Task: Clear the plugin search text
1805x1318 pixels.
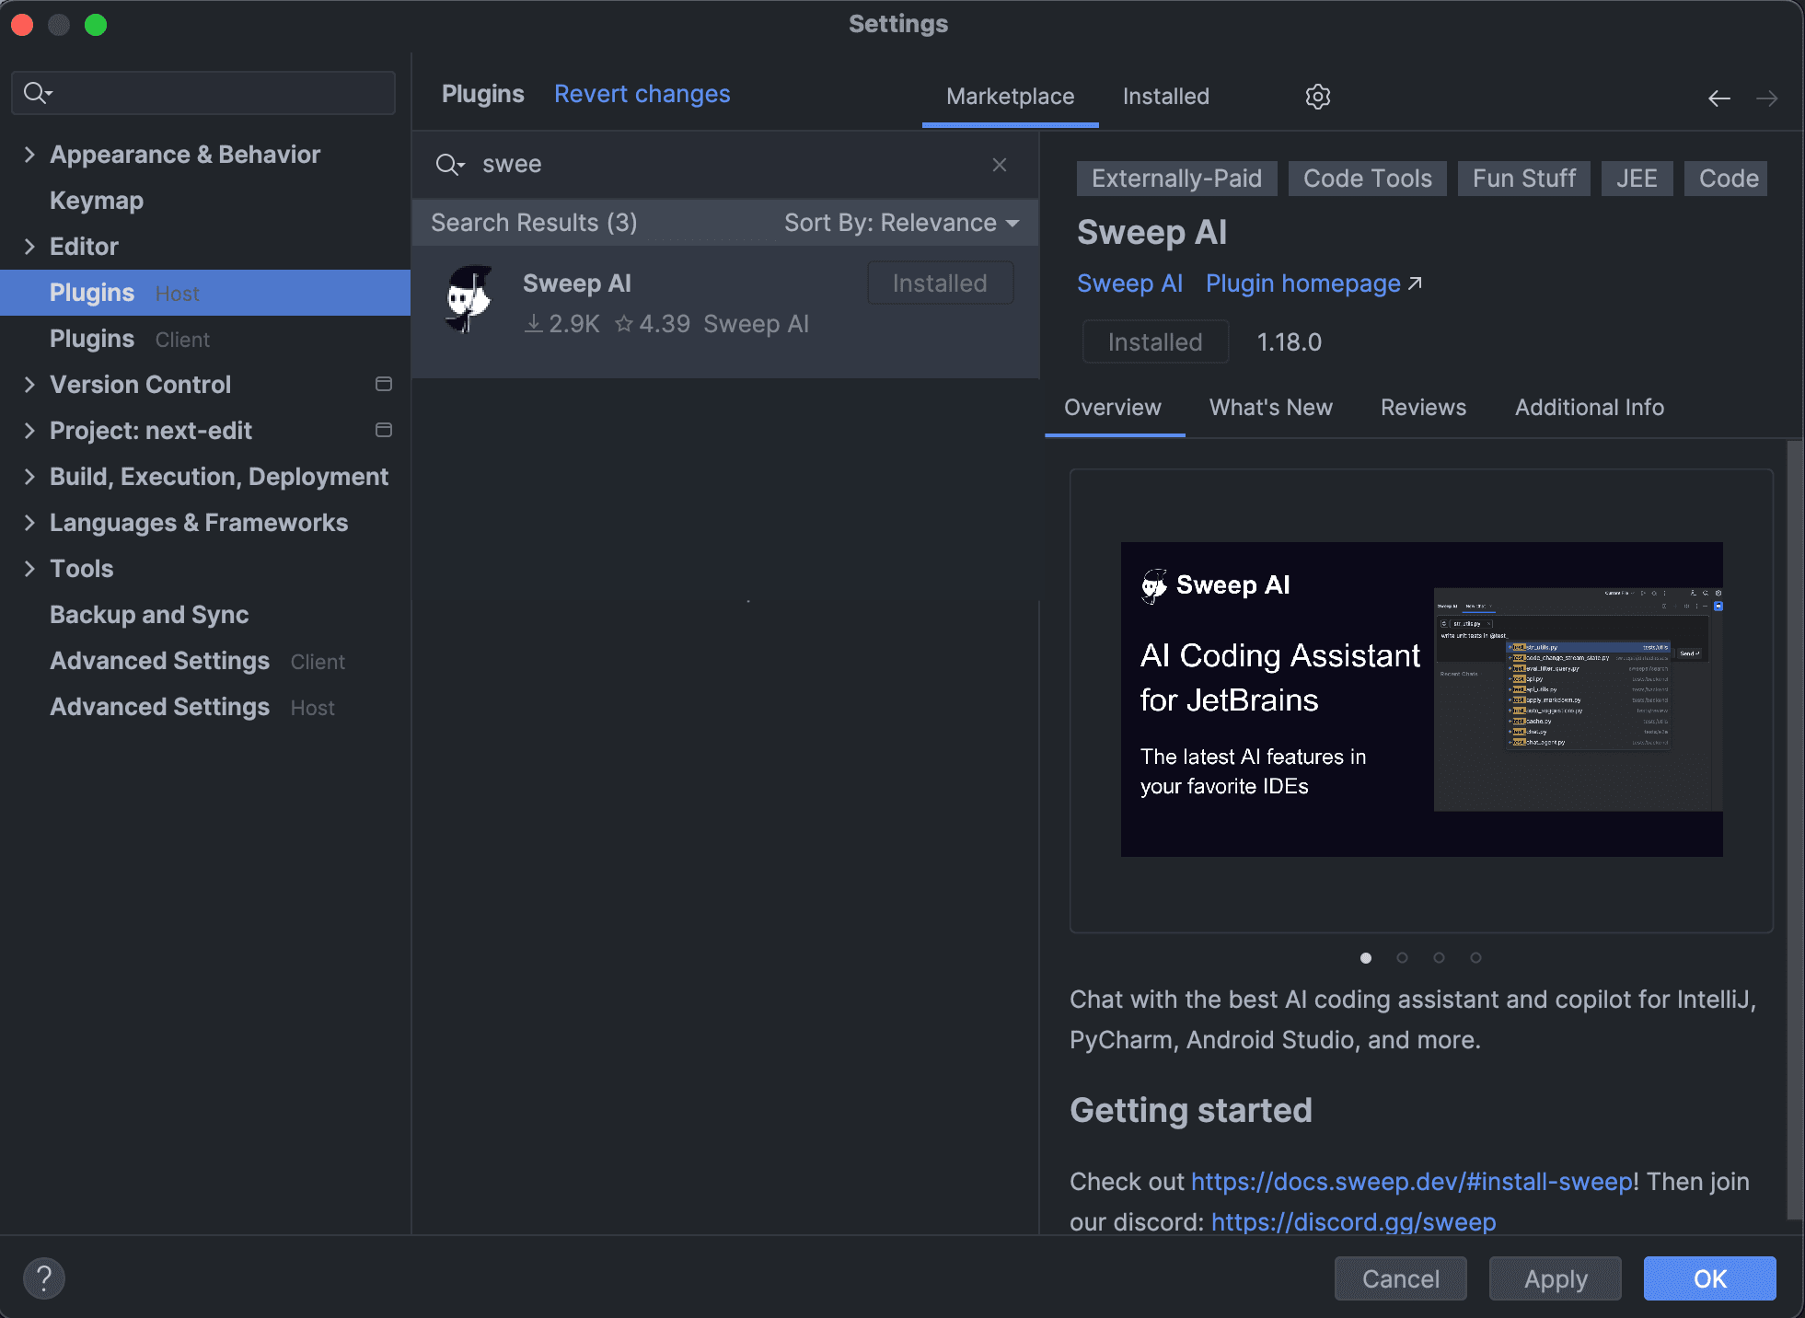Action: [1000, 165]
